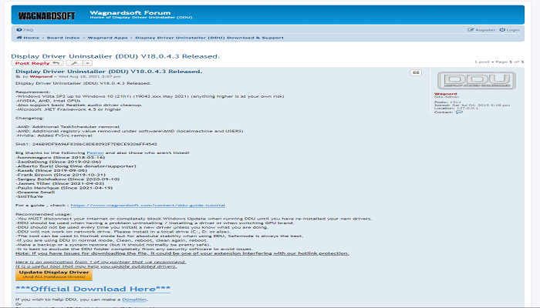Open Wagnard author profile in sidebar
540x308 pixels.
click(x=445, y=93)
